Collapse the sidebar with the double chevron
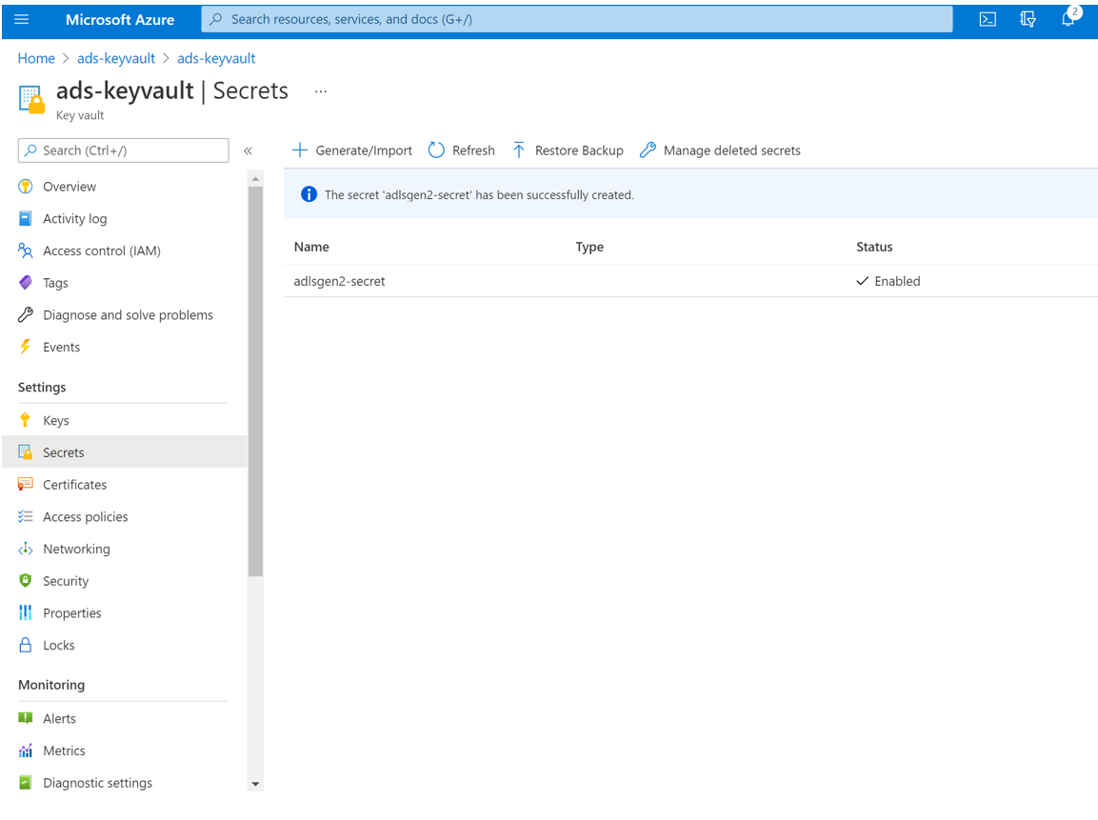 [x=248, y=150]
